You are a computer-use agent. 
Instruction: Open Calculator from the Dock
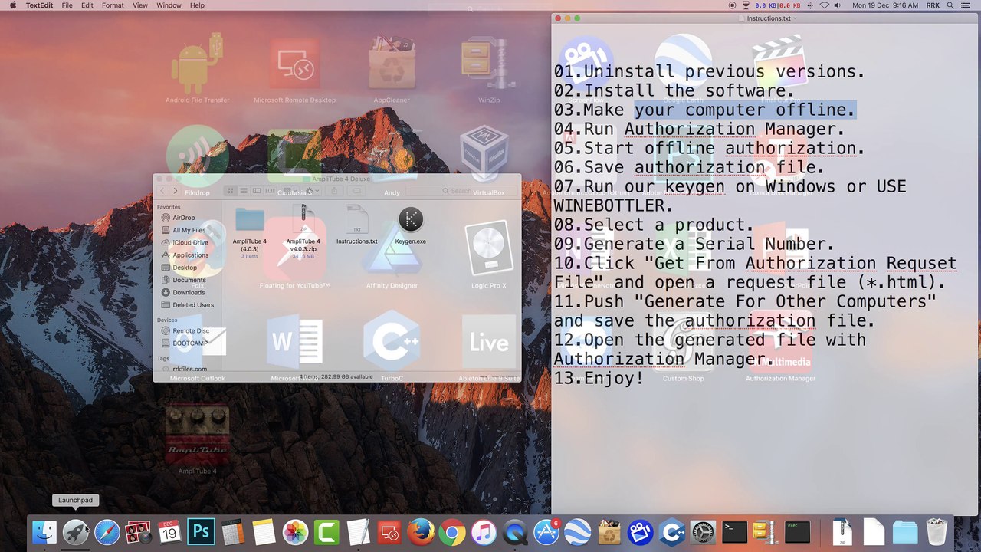pyautogui.click(x=232, y=532)
